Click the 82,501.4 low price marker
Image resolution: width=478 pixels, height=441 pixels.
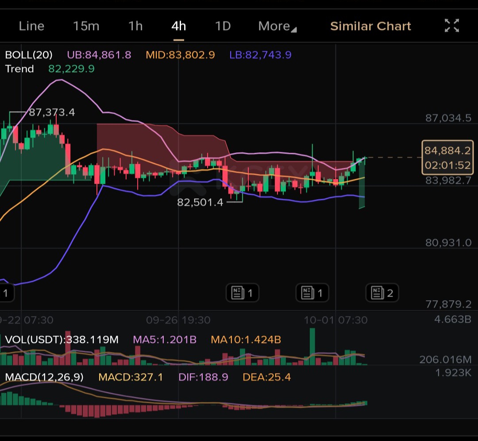click(200, 202)
